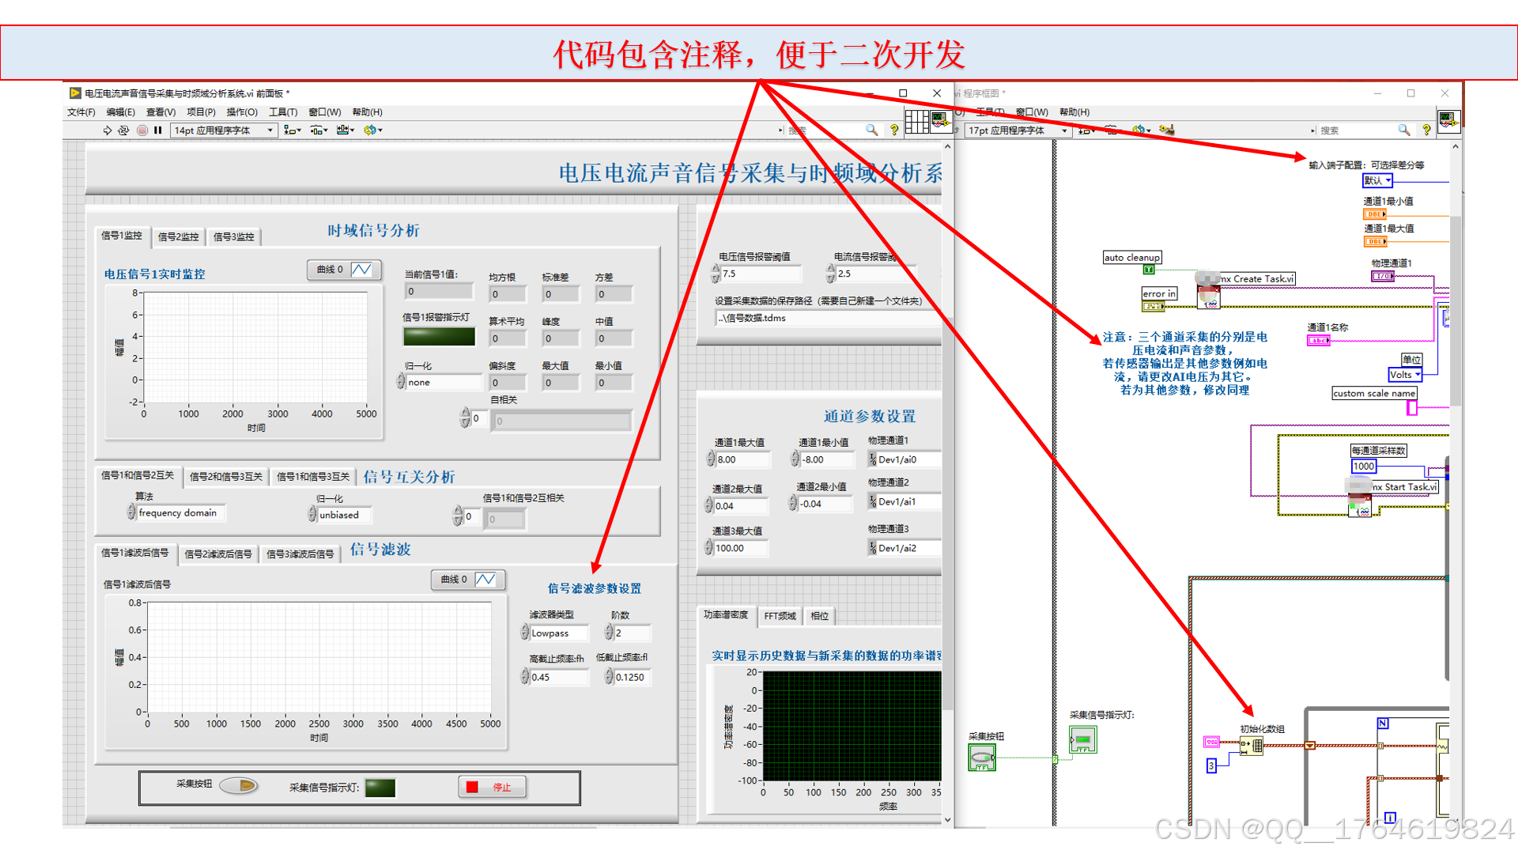Click the context help question mark
The image size is (1518, 854).
point(894,130)
